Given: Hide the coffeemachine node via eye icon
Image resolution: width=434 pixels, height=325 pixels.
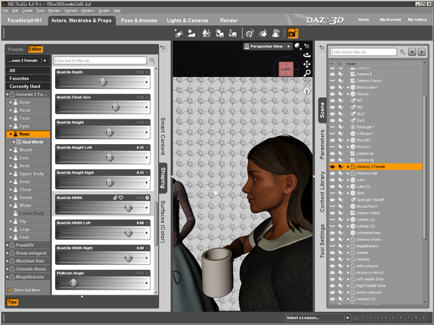Looking at the screenshot, I should 333,233.
